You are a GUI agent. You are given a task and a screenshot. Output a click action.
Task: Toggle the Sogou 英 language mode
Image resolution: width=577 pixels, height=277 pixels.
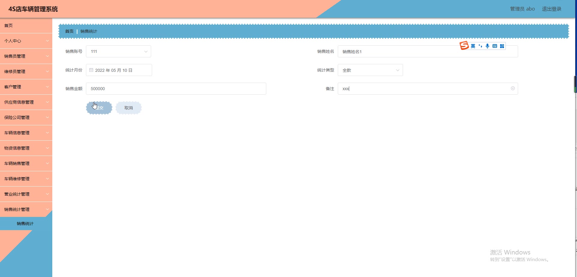tap(473, 46)
